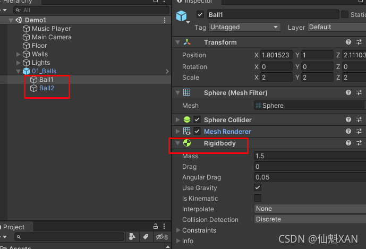This screenshot has height=249, width=366.
Task: Toggle the Static checkbox
Action: click(345, 14)
